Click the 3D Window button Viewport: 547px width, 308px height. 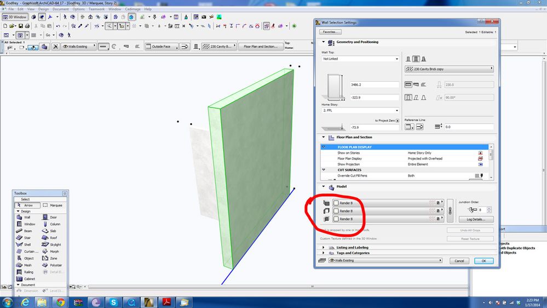point(15,17)
